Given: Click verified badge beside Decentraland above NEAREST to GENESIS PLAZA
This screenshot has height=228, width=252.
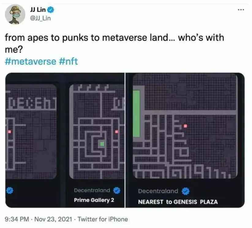Looking at the screenshot, I should 186,191.
